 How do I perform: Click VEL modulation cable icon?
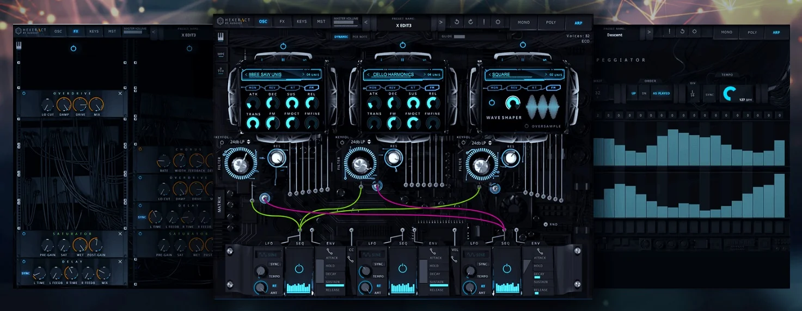click(x=455, y=259)
